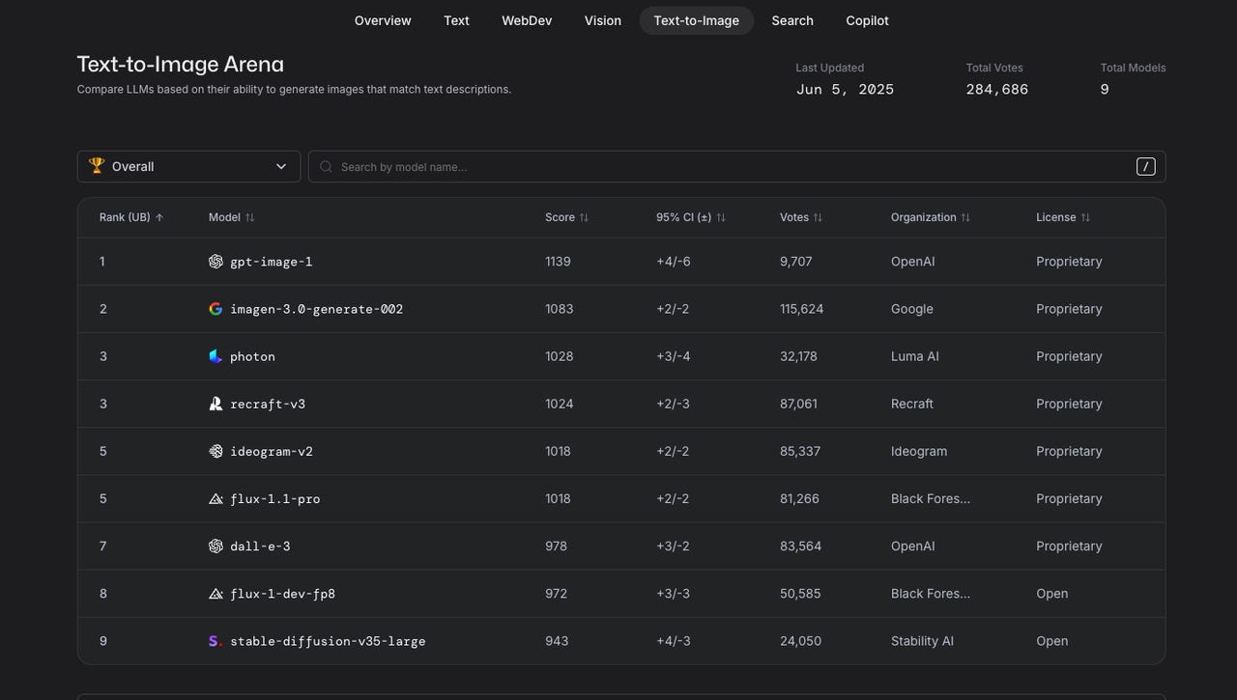Click model name recraft-v3
Image resolution: width=1237 pixels, height=700 pixels.
click(x=268, y=404)
